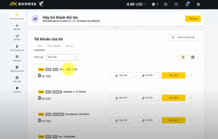Screen dimensions: 218x139
Task: Click the Tham gia button
Action: click(x=193, y=19)
